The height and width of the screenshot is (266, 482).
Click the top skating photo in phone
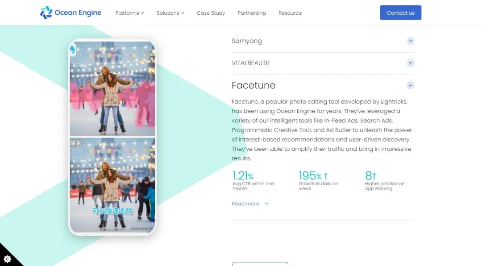112,89
